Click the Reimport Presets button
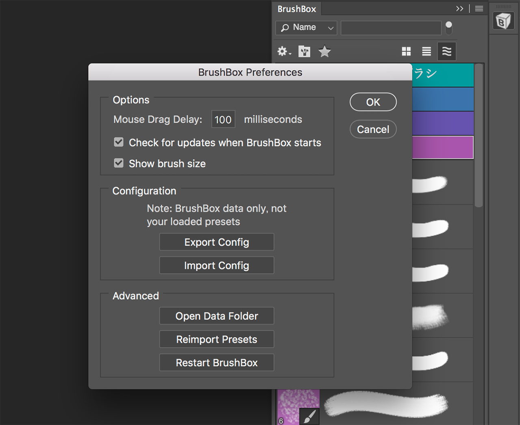Screen dimensions: 520x425 (x=217, y=339)
